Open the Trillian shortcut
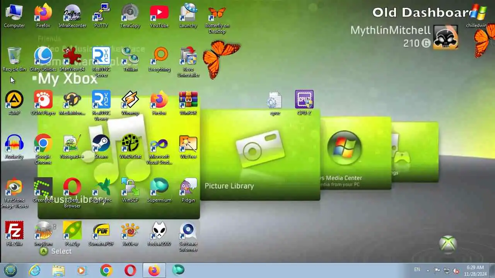 tap(130, 59)
